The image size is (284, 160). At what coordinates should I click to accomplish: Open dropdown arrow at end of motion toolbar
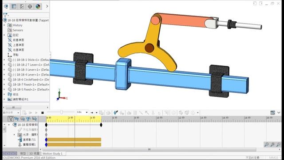197,112
